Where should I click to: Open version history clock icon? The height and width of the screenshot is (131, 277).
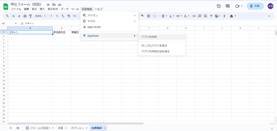click(x=219, y=6)
